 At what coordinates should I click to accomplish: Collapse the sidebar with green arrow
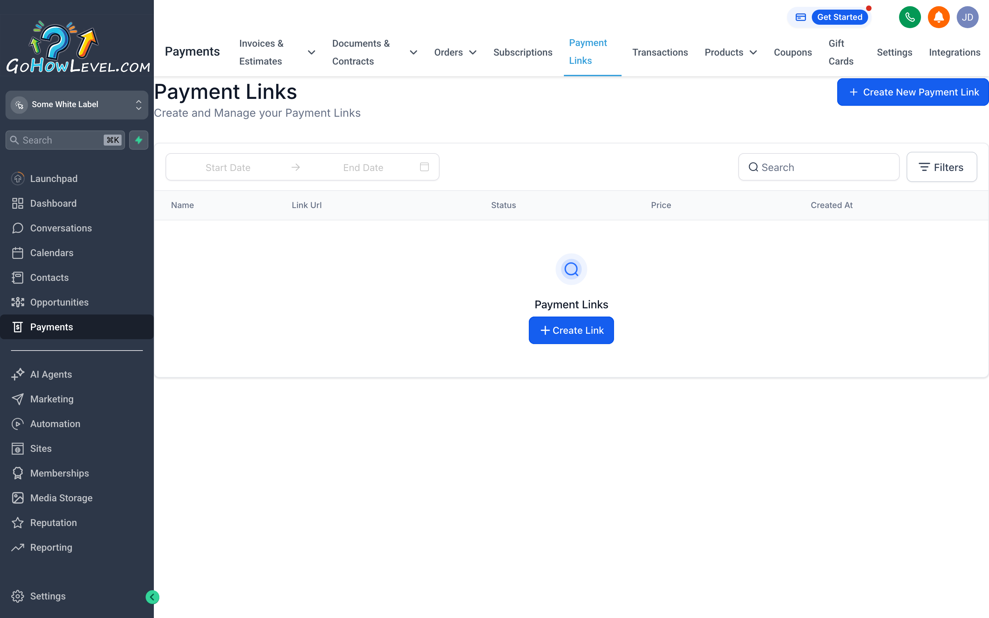click(152, 597)
